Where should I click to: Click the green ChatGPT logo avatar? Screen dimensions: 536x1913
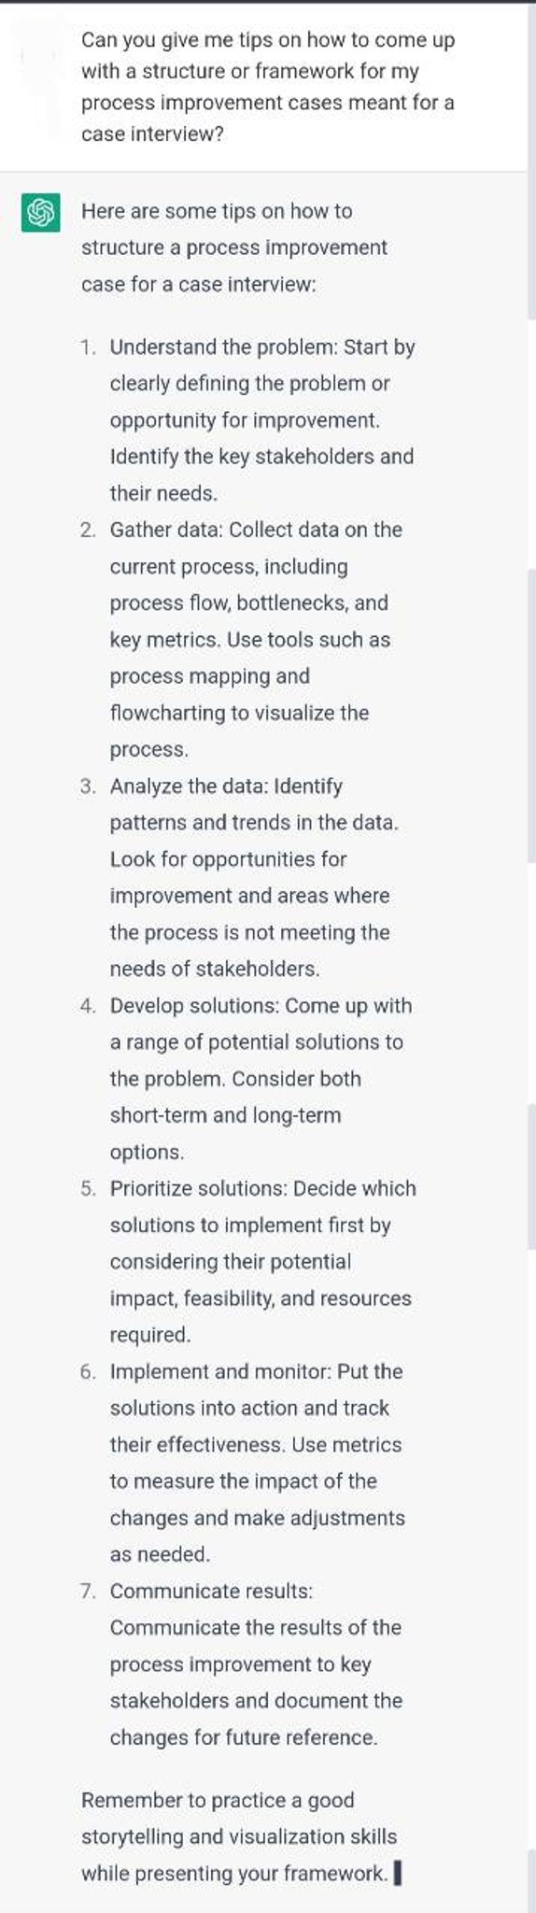click(x=39, y=213)
